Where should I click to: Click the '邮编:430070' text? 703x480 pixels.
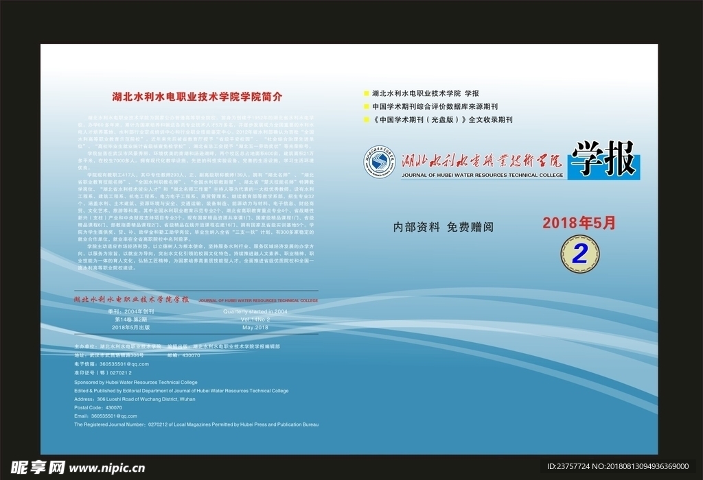click(183, 355)
